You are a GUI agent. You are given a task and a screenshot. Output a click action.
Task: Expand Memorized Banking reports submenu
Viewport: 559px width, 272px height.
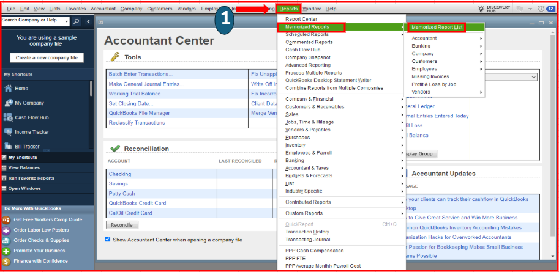click(x=445, y=46)
